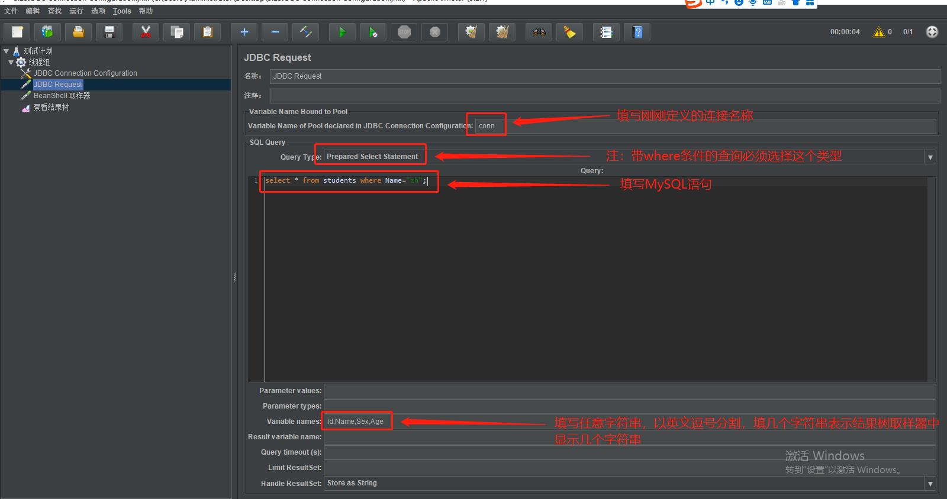
Task: Open the 运行 menu
Action: click(76, 11)
